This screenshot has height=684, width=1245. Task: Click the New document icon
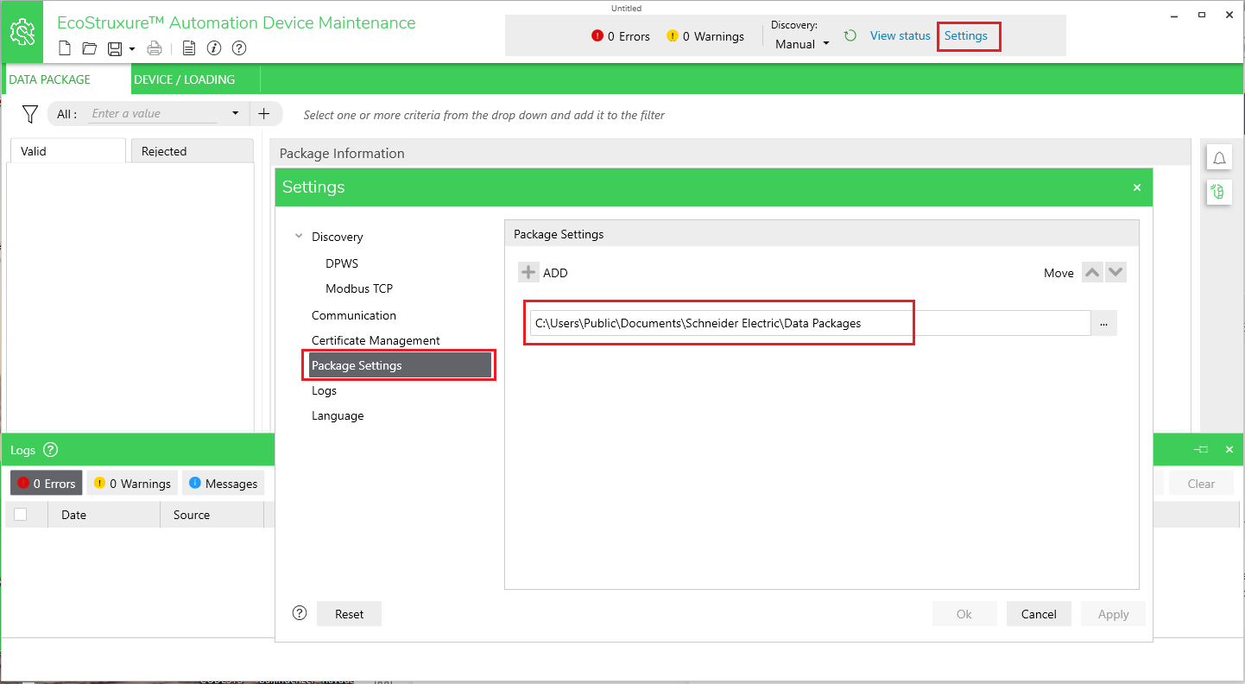pos(65,48)
